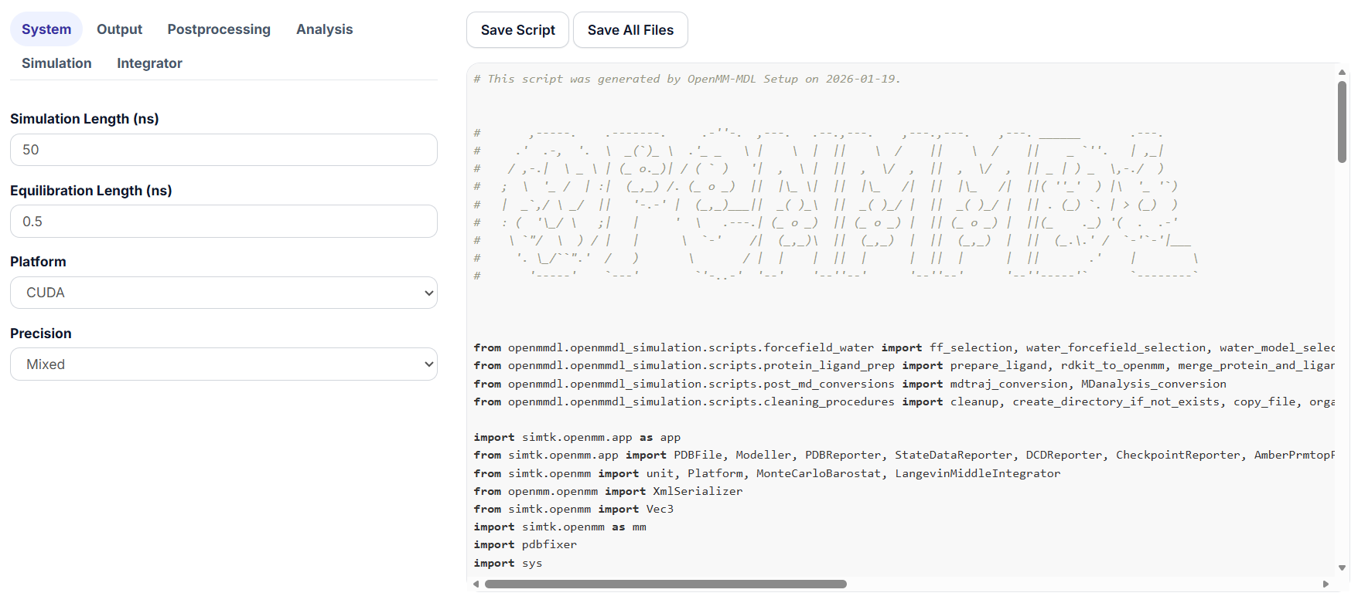The width and height of the screenshot is (1358, 603).
Task: Select the Simulation tab
Action: [x=56, y=63]
